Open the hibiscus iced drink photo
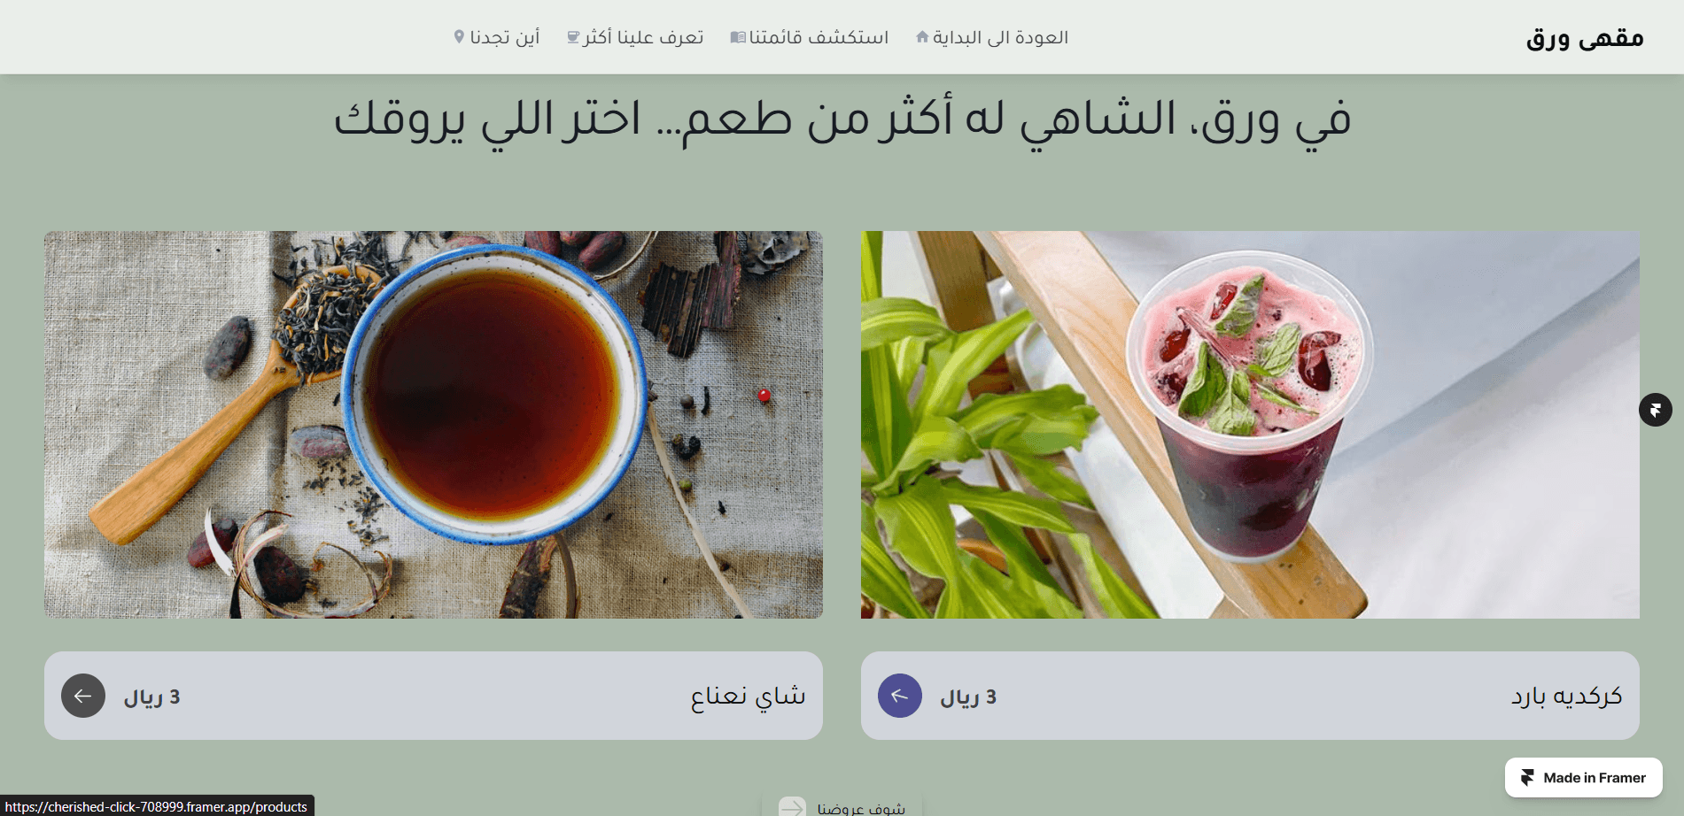The height and width of the screenshot is (816, 1684). coord(1250,425)
